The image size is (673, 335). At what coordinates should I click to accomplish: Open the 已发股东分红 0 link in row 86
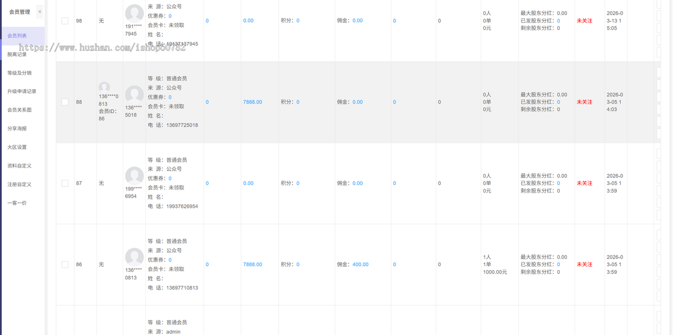(x=559, y=264)
